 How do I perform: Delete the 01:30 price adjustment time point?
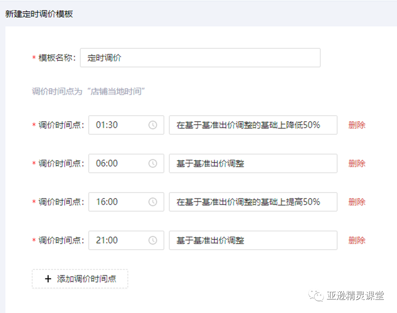pos(357,125)
